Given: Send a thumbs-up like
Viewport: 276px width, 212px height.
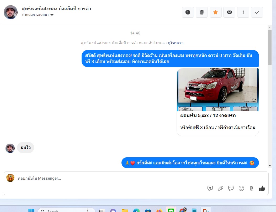Looking at the screenshot, I should pyautogui.click(x=262, y=188).
